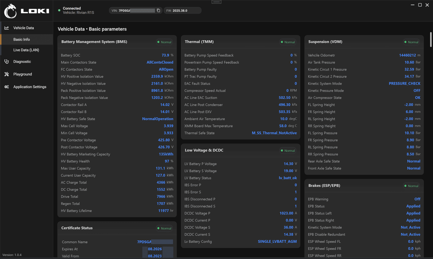Click the firmware version field
This screenshot has height=259, width=433.
[183, 11]
